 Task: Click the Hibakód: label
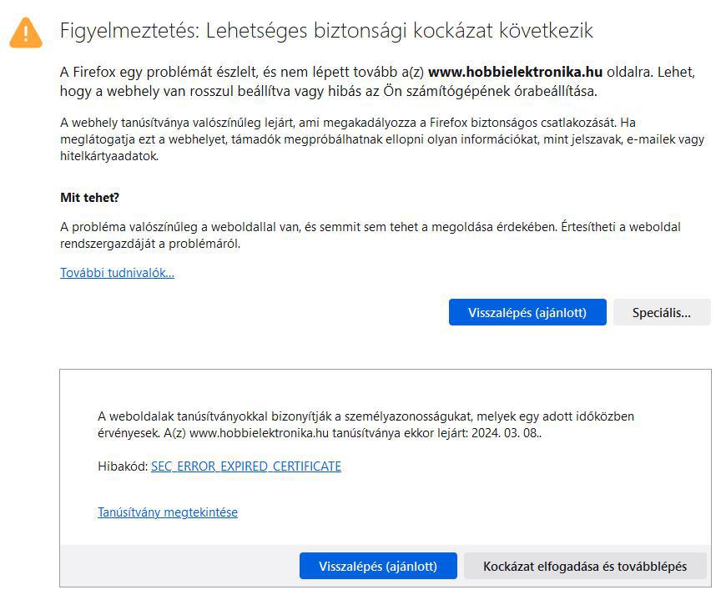tap(122, 466)
